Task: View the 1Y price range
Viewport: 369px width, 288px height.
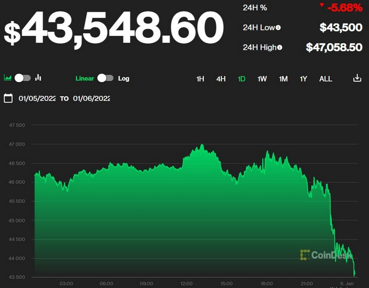Action: (304, 79)
